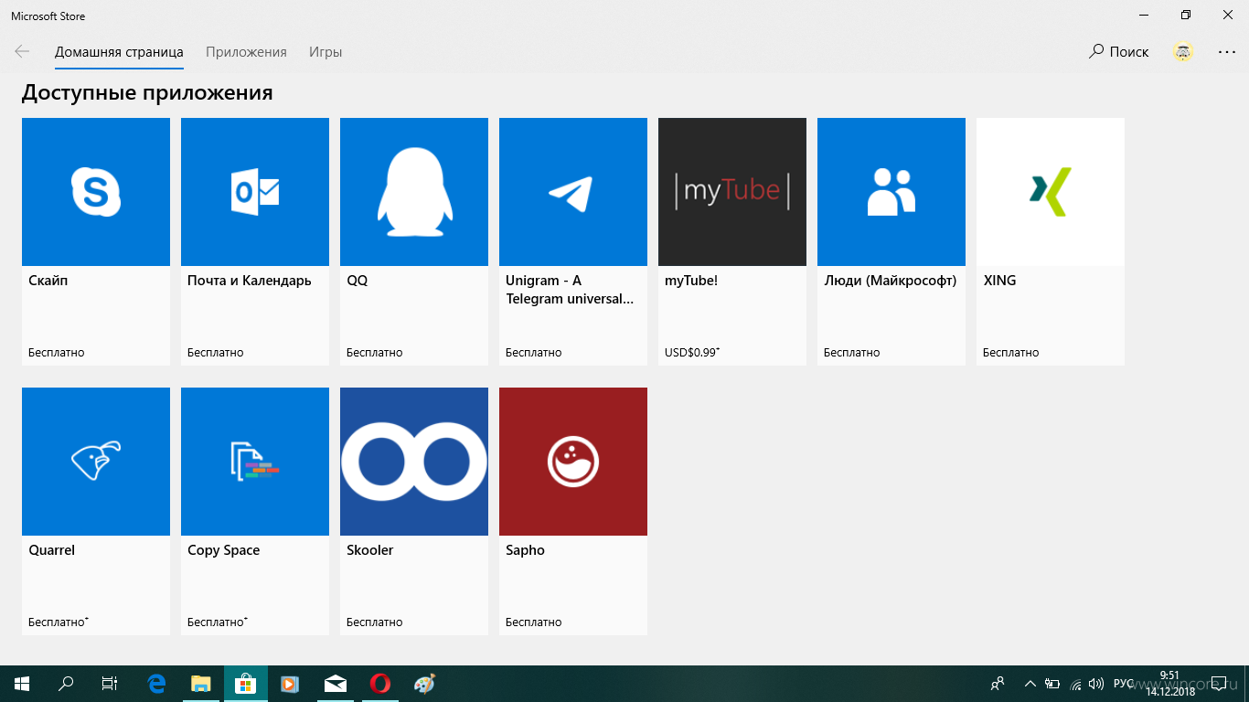Click the Люди (Майкрософт) title
Image resolution: width=1249 pixels, height=702 pixels.
[x=891, y=281]
